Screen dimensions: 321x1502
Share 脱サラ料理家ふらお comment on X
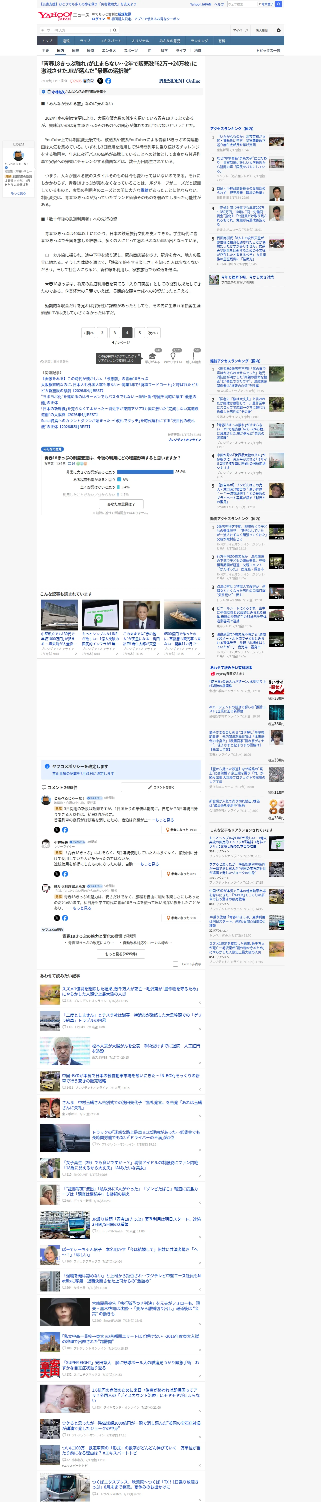[x=57, y=918]
